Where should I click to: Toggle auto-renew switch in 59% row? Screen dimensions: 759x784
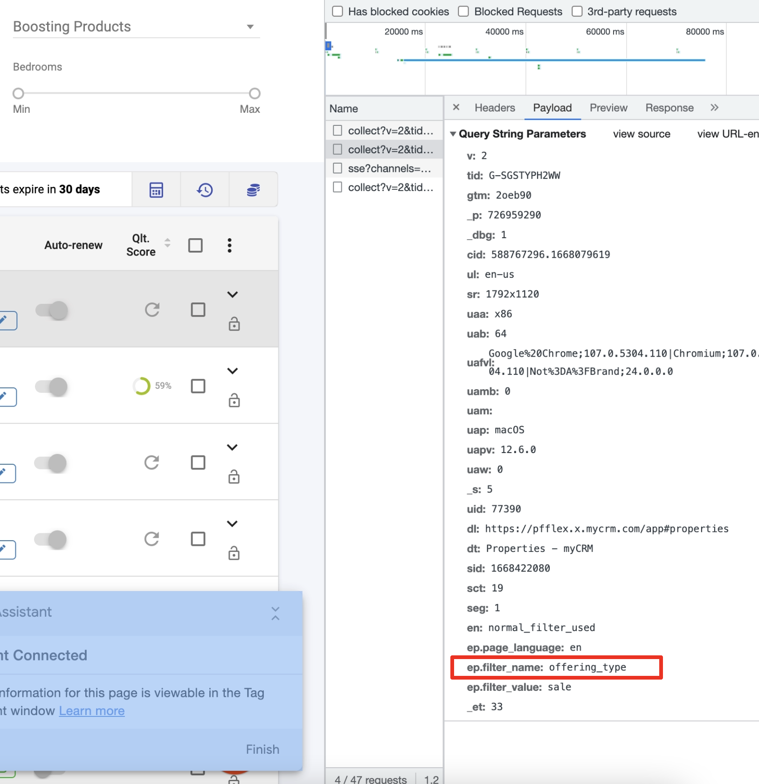click(52, 386)
